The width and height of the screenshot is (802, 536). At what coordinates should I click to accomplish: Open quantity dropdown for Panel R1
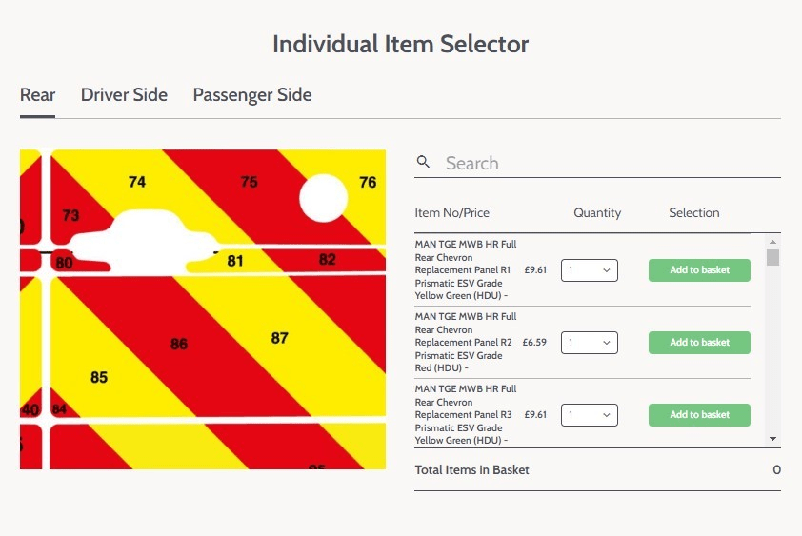590,270
